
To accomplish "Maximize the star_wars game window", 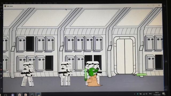I will 153,5.
